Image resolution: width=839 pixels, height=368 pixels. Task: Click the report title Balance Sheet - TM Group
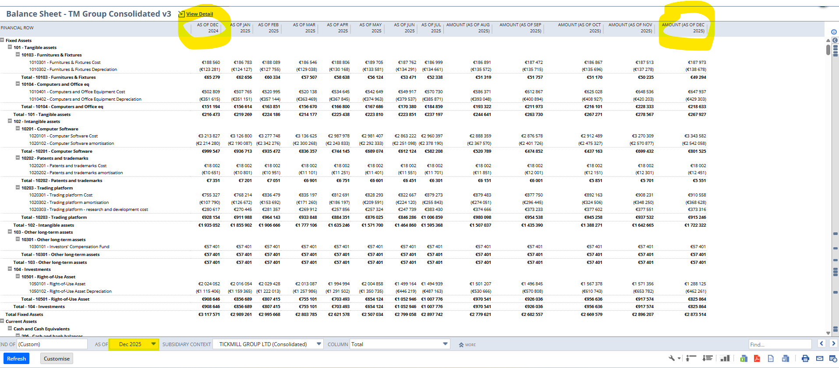tap(89, 14)
